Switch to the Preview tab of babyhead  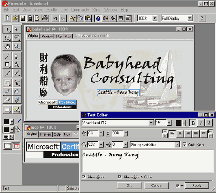(x=47, y=36)
